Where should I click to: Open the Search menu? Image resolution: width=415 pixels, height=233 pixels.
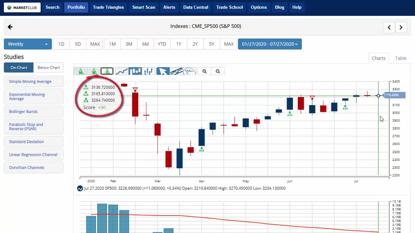53,7
